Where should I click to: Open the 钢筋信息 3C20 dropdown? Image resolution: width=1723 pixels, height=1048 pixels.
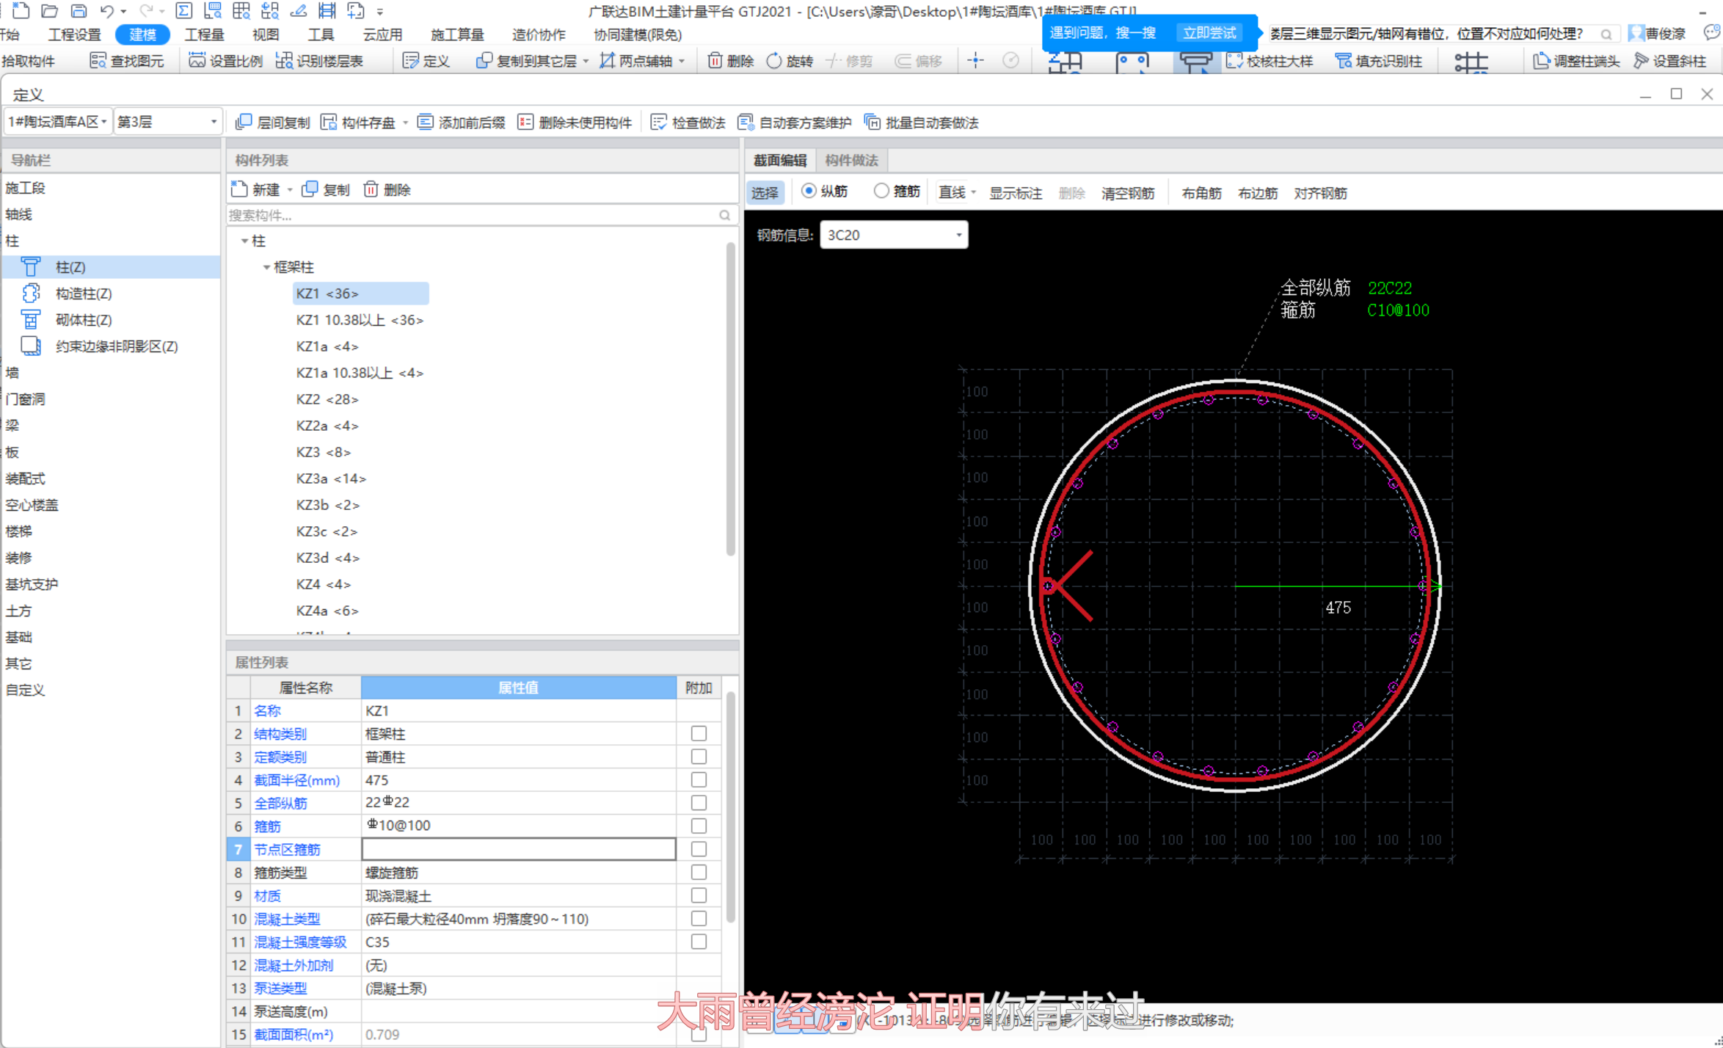click(894, 235)
